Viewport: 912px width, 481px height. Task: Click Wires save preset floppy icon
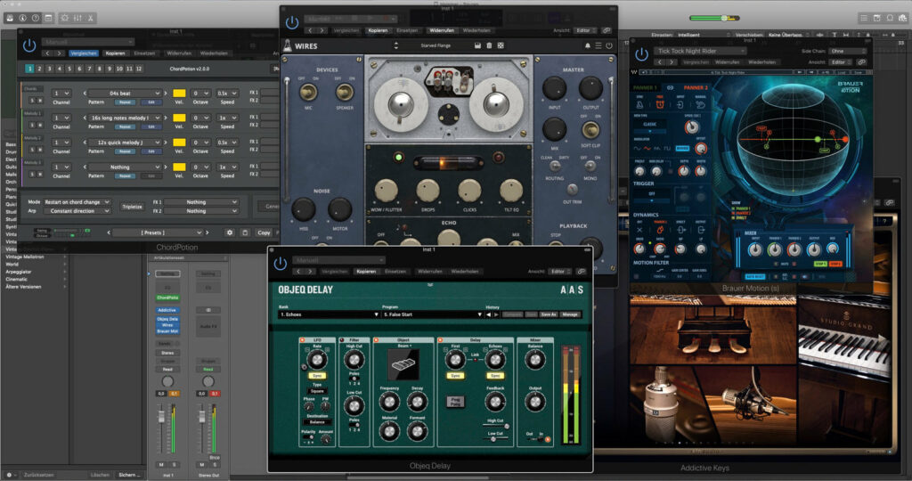(477, 45)
